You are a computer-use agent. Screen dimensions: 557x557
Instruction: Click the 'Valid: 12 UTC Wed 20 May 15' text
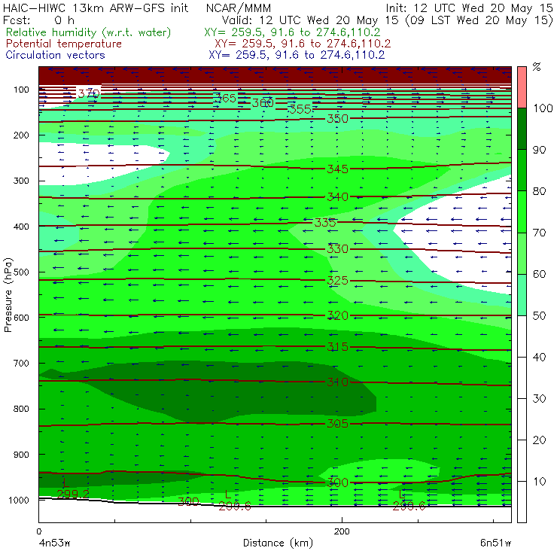[x=310, y=20]
